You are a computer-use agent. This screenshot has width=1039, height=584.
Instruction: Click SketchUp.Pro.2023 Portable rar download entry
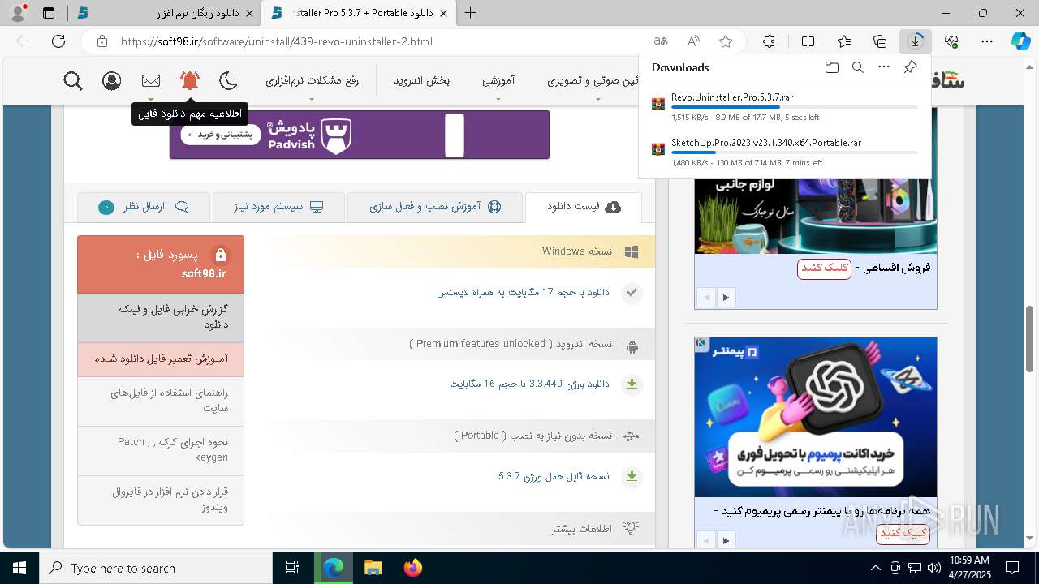pyautogui.click(x=785, y=152)
